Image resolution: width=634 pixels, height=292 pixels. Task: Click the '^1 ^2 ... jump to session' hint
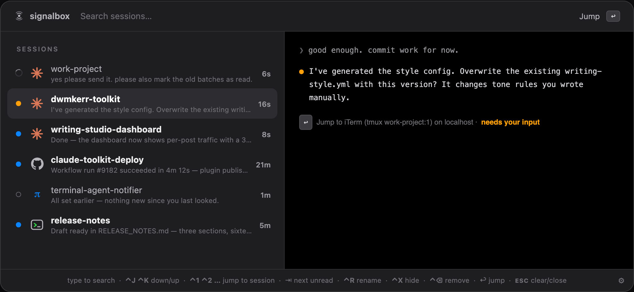pyautogui.click(x=232, y=280)
